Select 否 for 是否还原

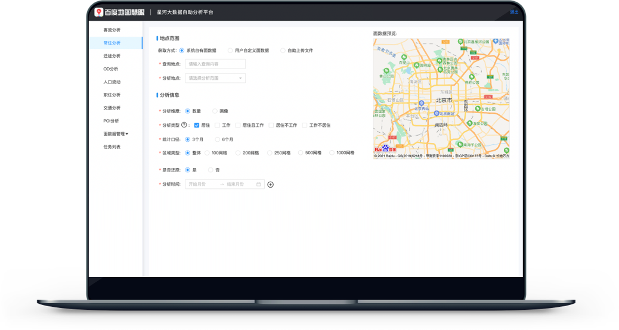point(211,170)
